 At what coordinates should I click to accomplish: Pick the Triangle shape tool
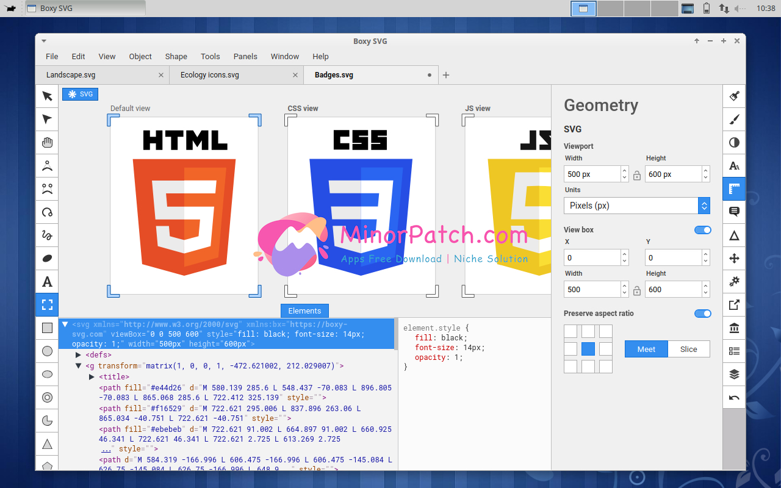pyautogui.click(x=47, y=443)
